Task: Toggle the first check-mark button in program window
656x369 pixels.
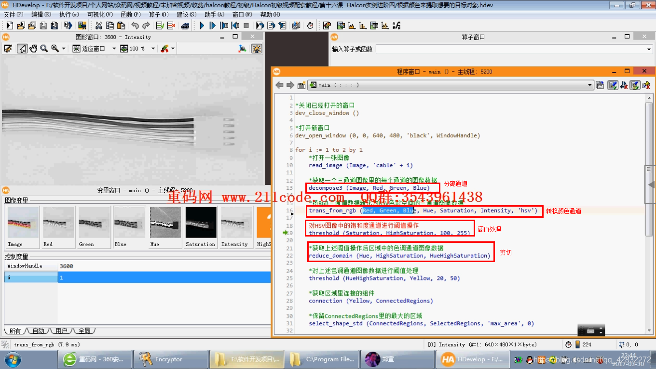Action: [x=613, y=85]
